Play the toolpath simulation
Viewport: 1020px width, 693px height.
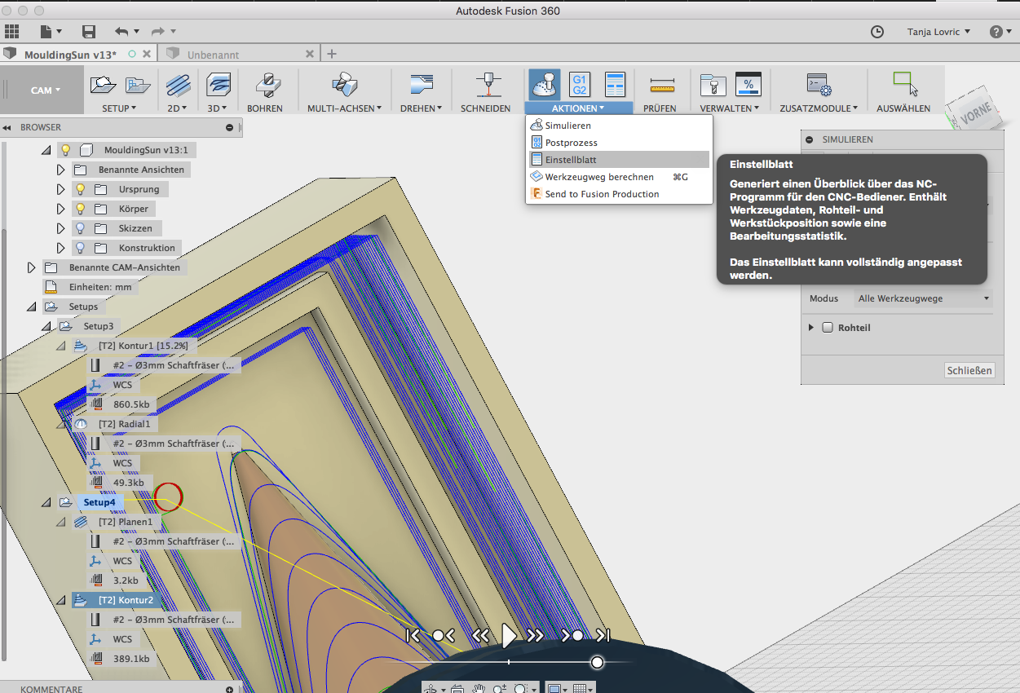pos(509,635)
